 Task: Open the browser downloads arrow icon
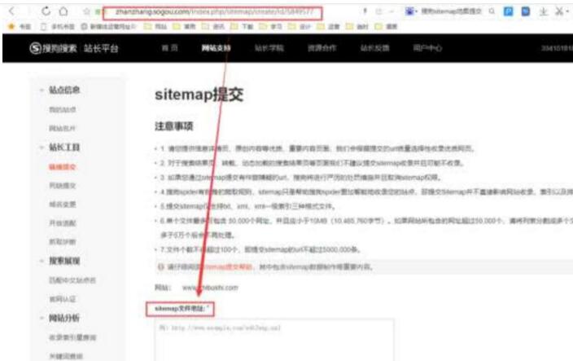click(x=544, y=11)
